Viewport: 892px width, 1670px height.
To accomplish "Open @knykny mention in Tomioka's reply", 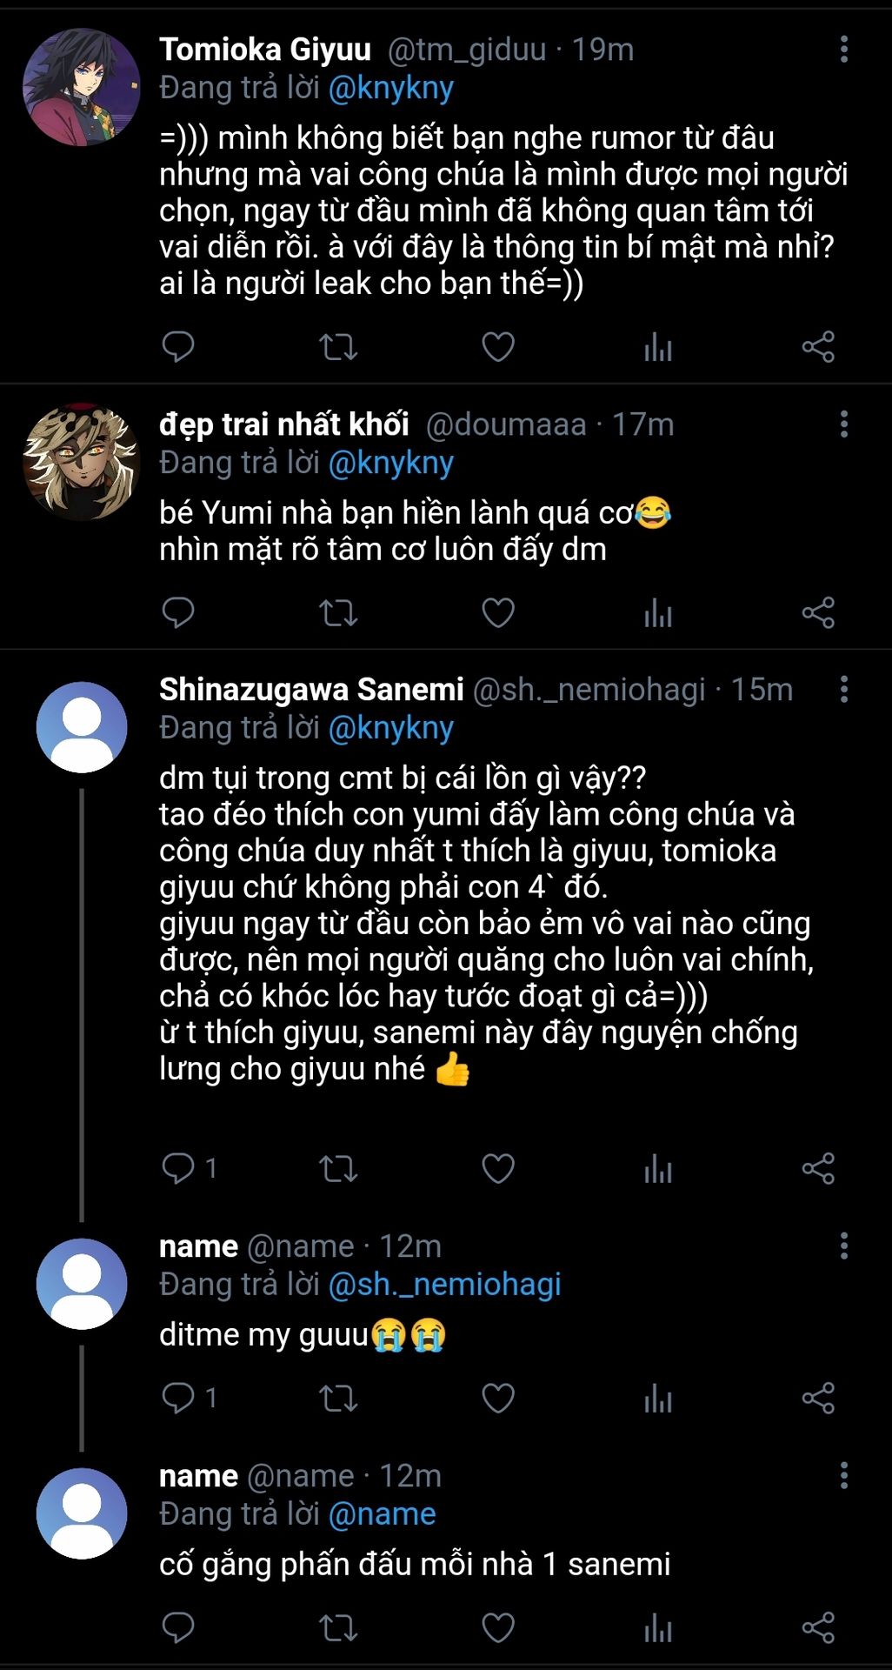I will tap(391, 88).
